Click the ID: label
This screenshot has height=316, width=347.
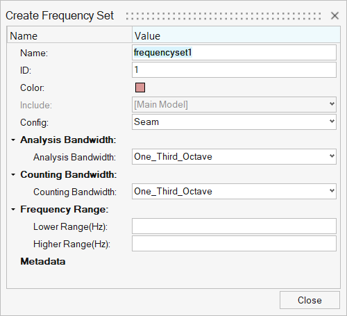pyautogui.click(x=26, y=70)
